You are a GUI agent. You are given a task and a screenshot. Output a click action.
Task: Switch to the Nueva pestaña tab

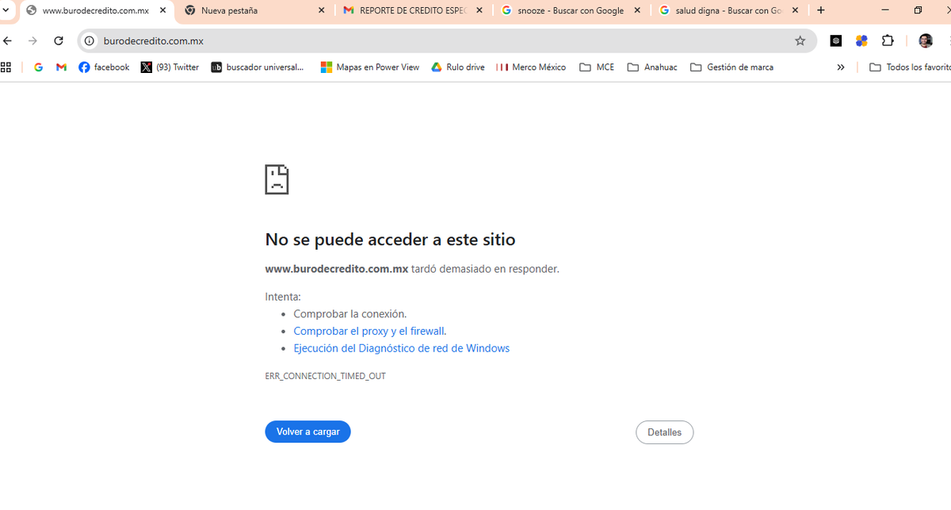tap(254, 10)
